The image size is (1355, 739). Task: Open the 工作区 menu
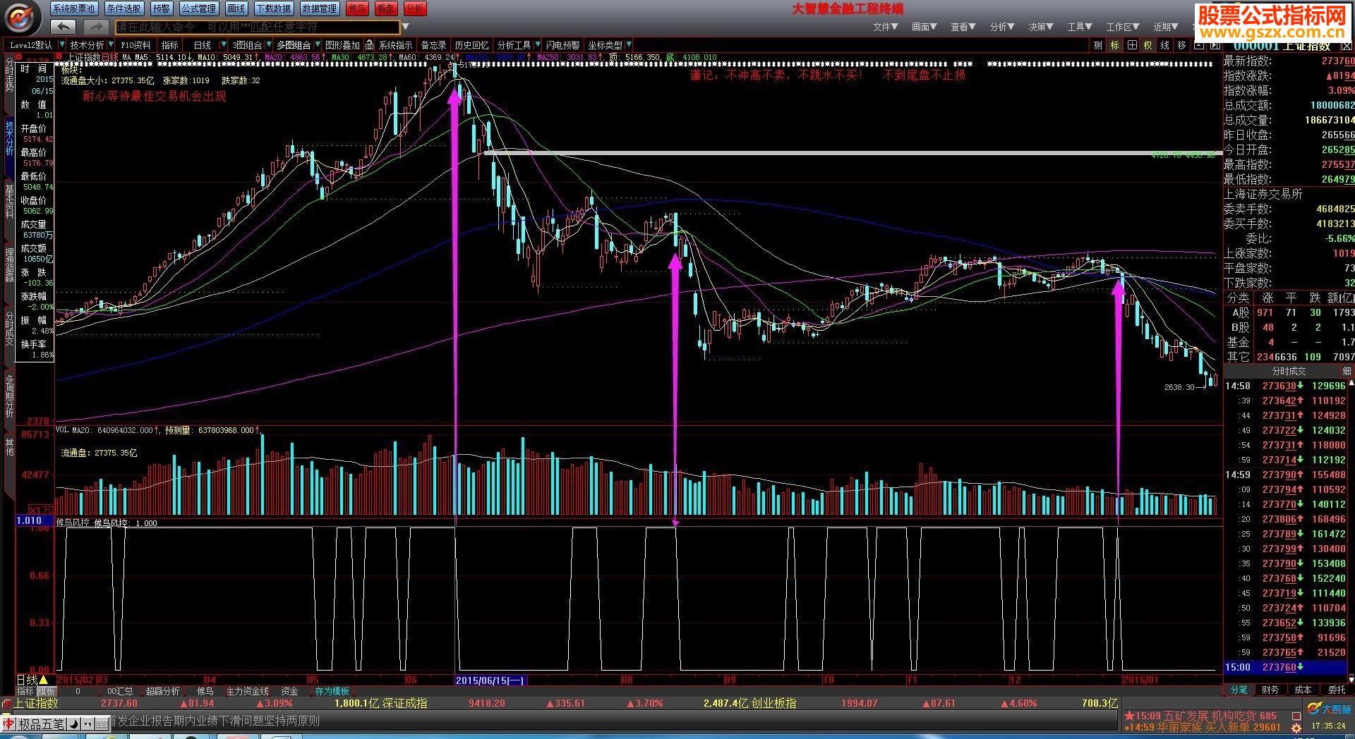pyautogui.click(x=1122, y=27)
